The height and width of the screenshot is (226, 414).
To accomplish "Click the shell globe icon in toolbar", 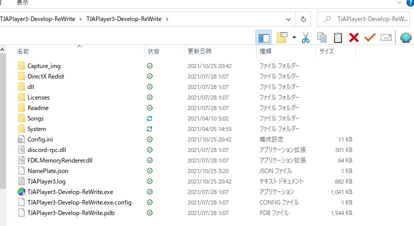I will click(x=406, y=37).
